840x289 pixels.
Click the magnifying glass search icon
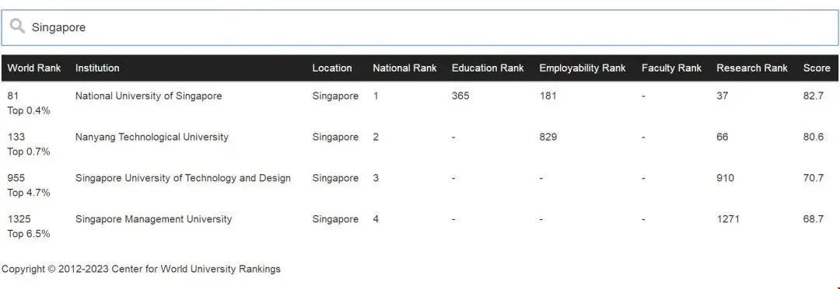click(17, 26)
